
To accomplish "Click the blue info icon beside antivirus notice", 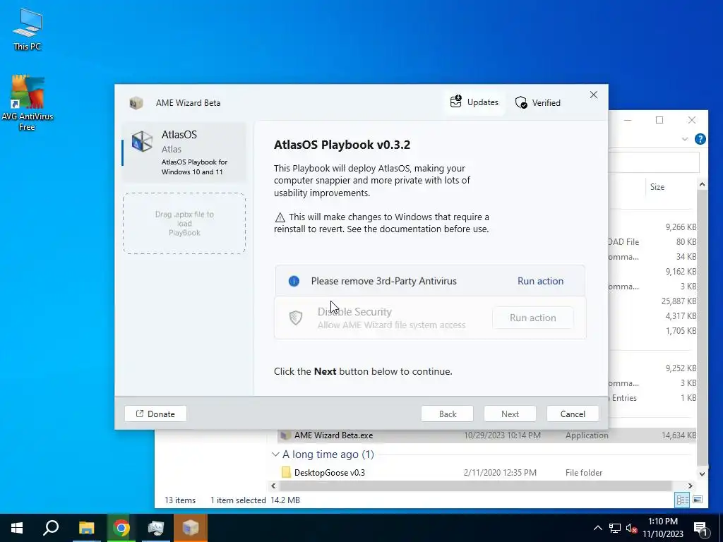I will point(294,281).
